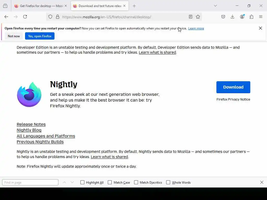Open a new tab with plus
Viewport: 267px width, 200px height.
coord(134,6)
